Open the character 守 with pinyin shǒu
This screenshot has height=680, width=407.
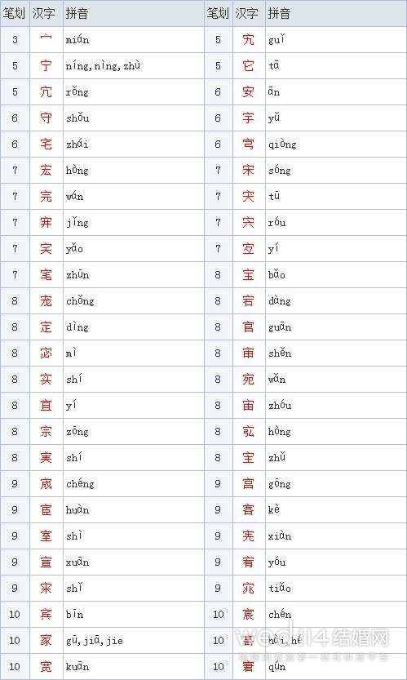46,118
